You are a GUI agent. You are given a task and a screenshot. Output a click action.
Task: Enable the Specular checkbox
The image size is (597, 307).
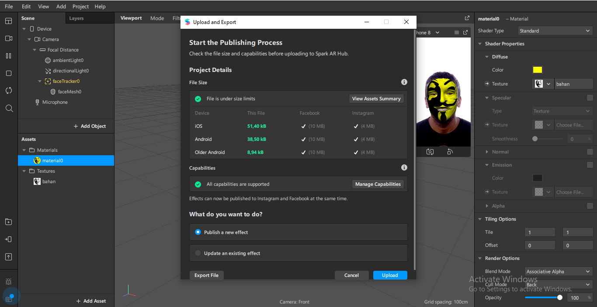point(590,98)
